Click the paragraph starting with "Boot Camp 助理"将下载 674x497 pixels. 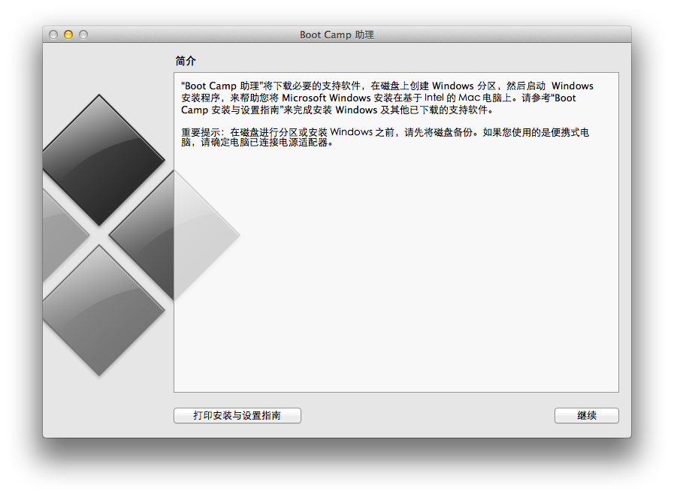(387, 98)
